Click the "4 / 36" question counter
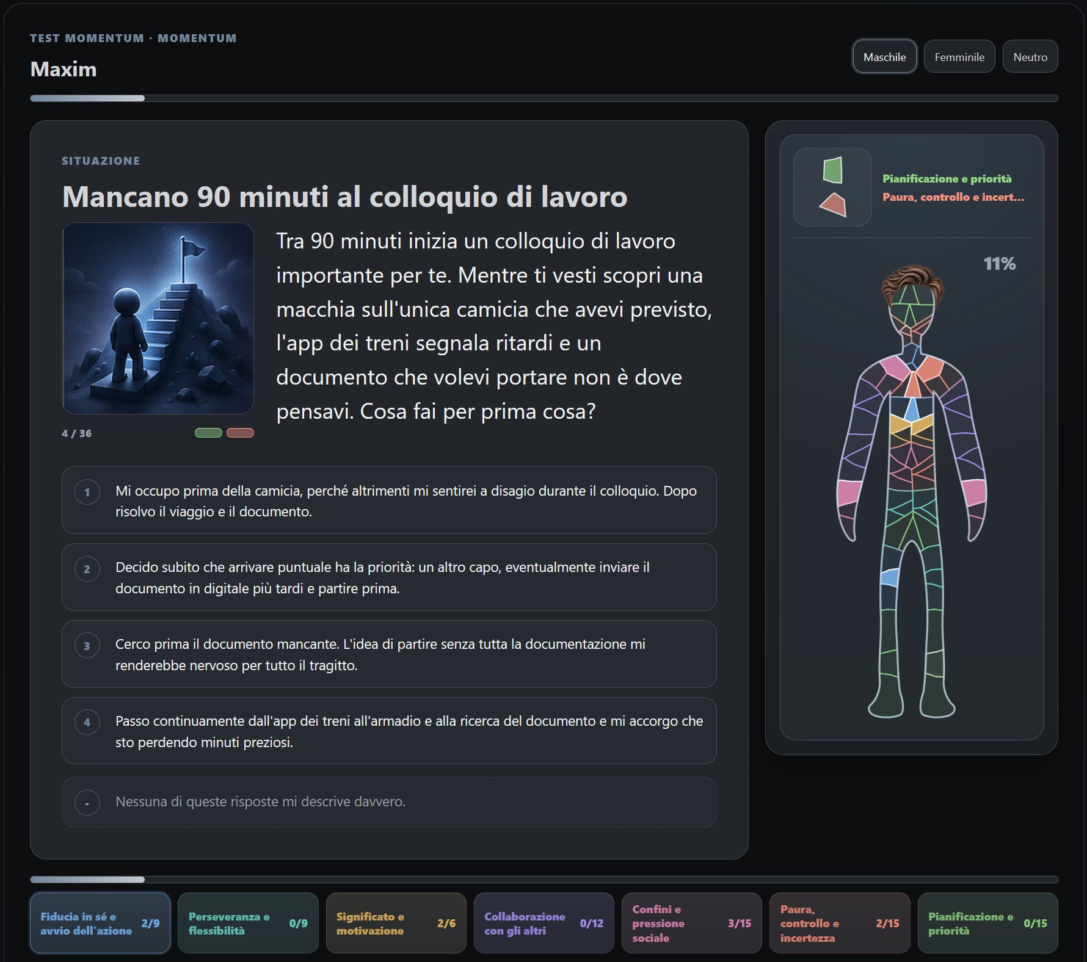Image resolution: width=1087 pixels, height=962 pixels. pyautogui.click(x=77, y=433)
